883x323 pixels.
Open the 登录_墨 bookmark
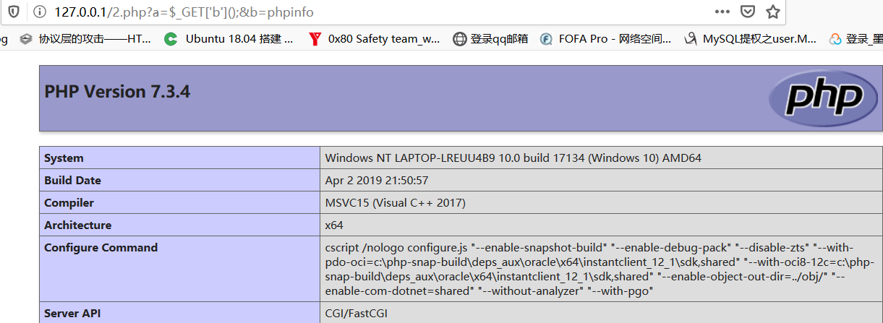856,38
